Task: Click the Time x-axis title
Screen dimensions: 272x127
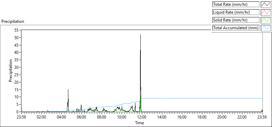Action: click(x=139, y=123)
